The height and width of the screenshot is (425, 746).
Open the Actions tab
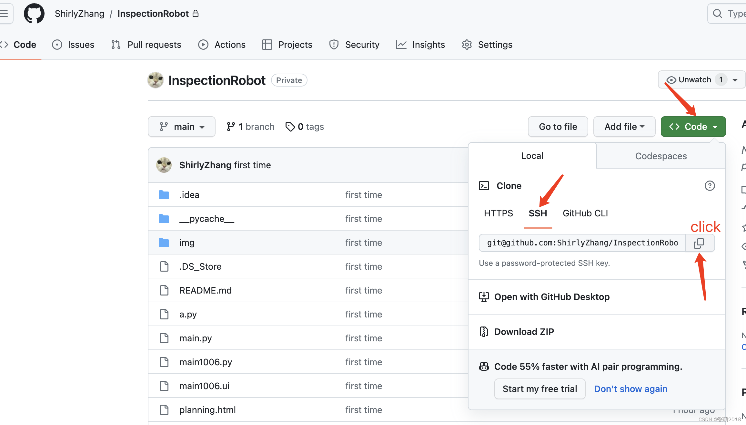click(222, 45)
